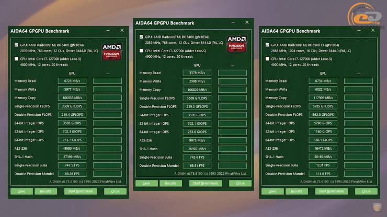The image size is (387, 217).
Task: Select the AES-256 value 16472 MB/s
Action: 323,149
